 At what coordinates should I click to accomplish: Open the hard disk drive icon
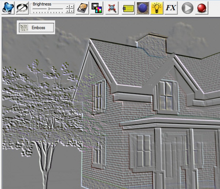tap(82, 8)
